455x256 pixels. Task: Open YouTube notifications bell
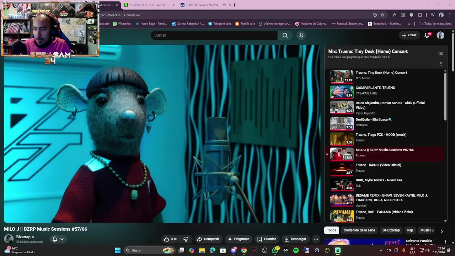(428, 35)
